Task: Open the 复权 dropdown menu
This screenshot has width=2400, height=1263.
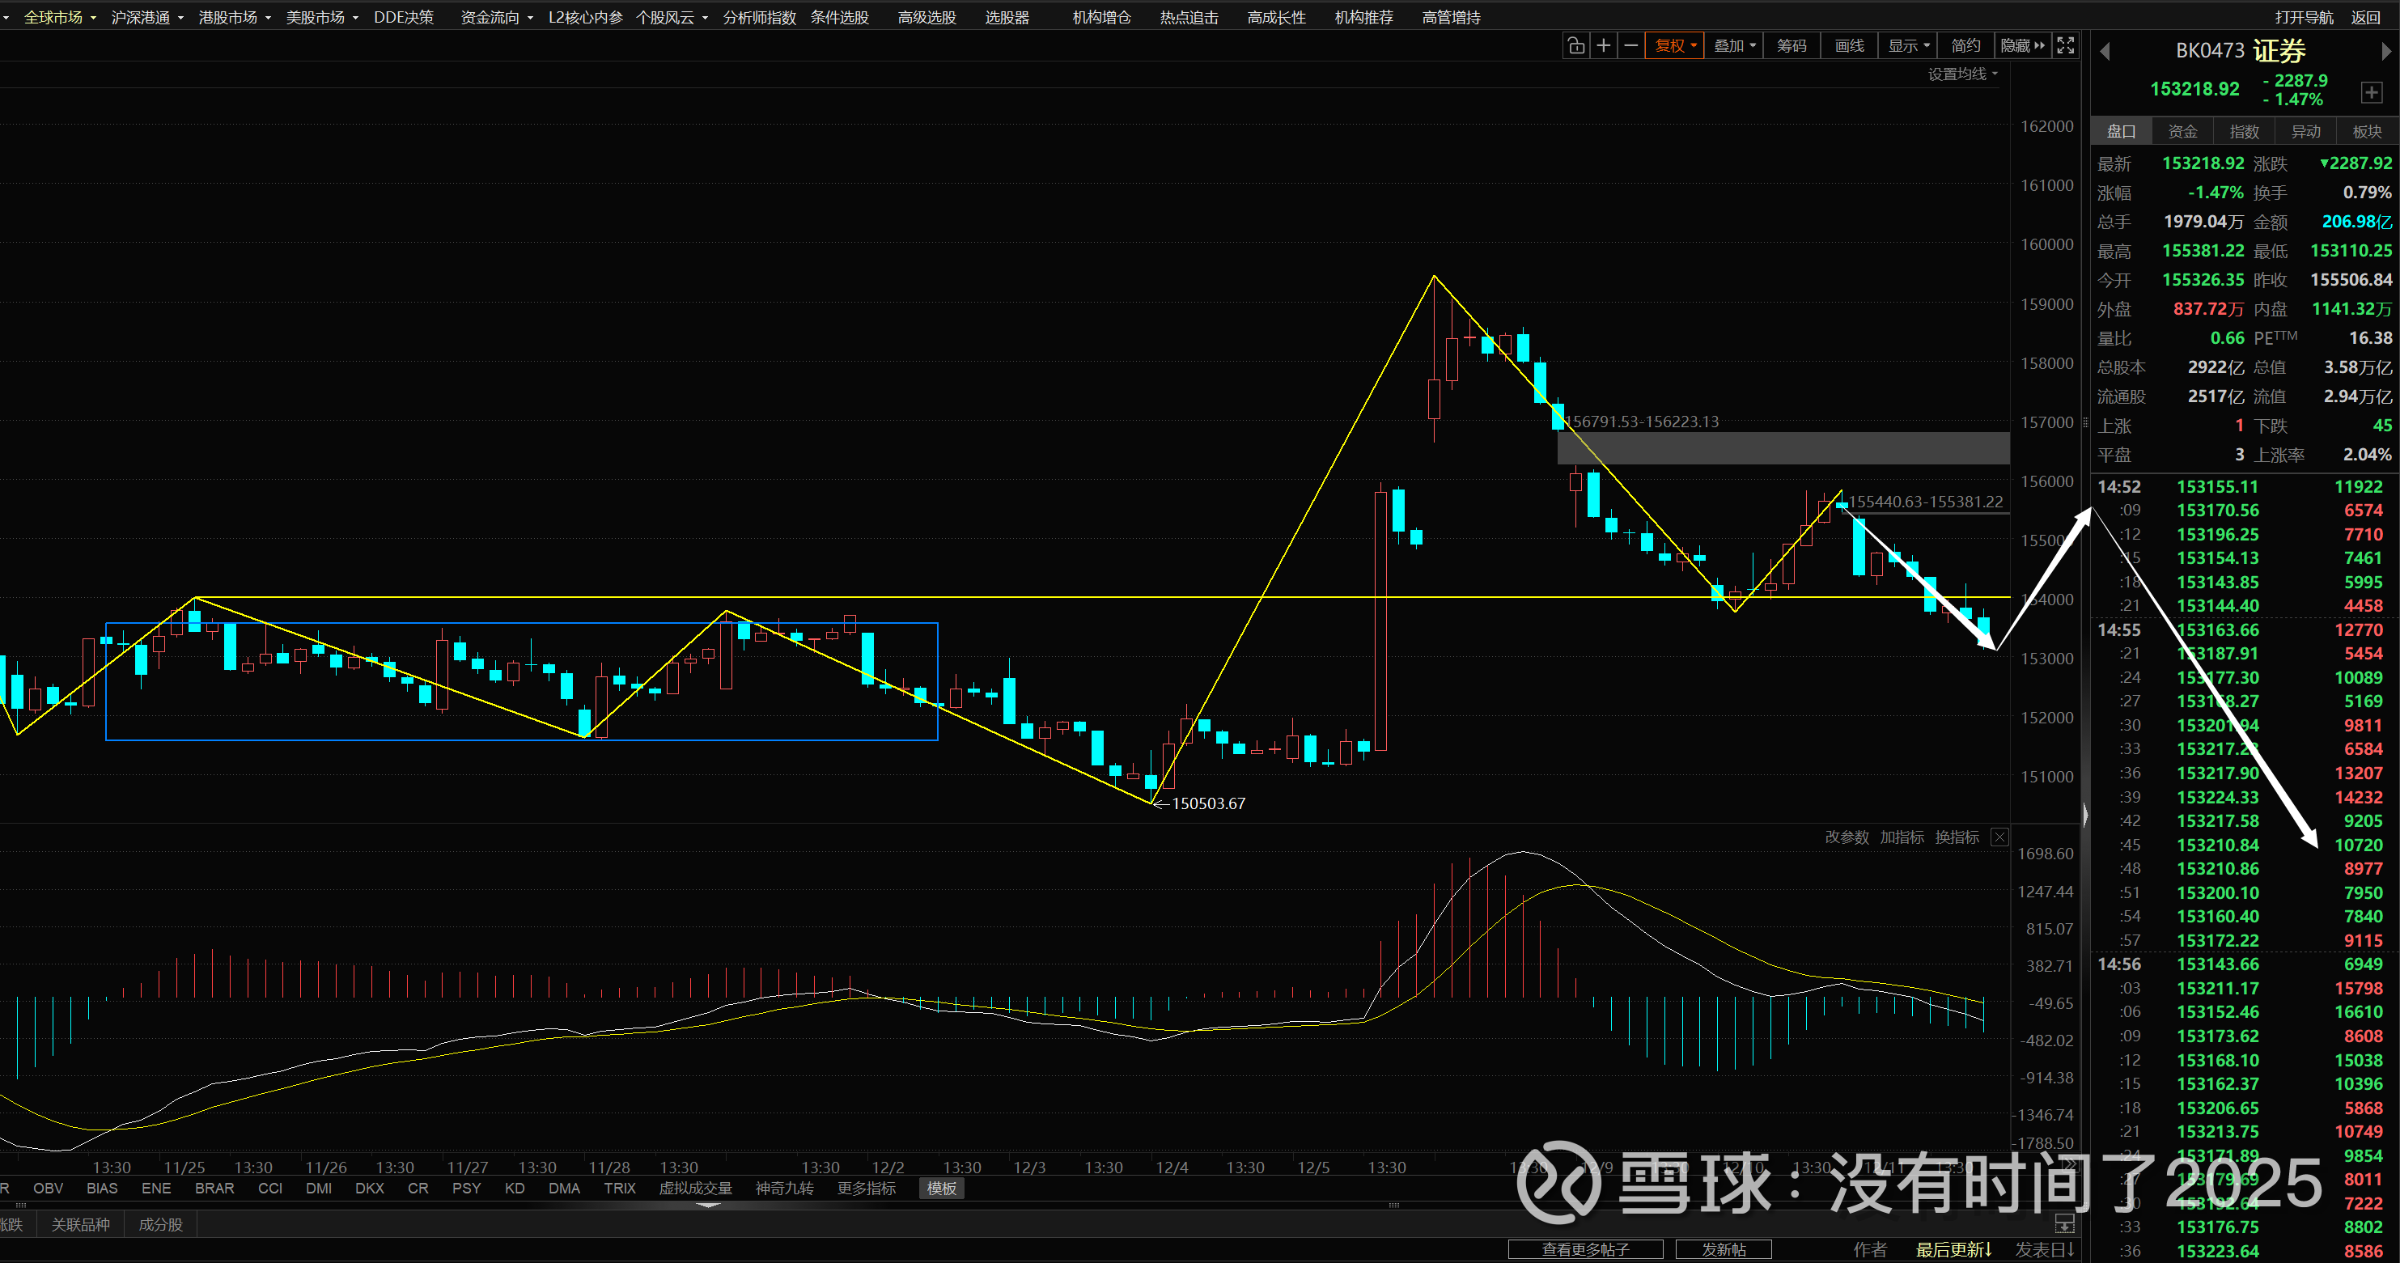Action: [x=1675, y=45]
